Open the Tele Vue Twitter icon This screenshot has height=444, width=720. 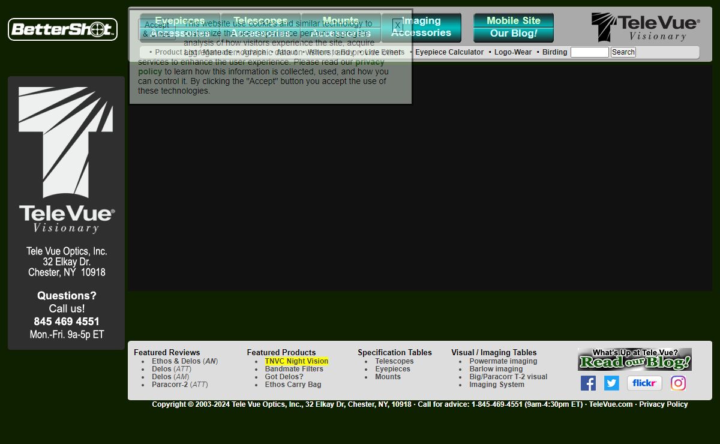(611, 383)
